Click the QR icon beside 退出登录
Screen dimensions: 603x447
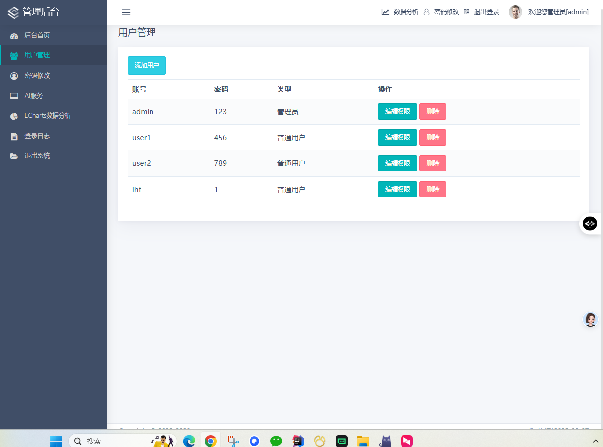466,12
